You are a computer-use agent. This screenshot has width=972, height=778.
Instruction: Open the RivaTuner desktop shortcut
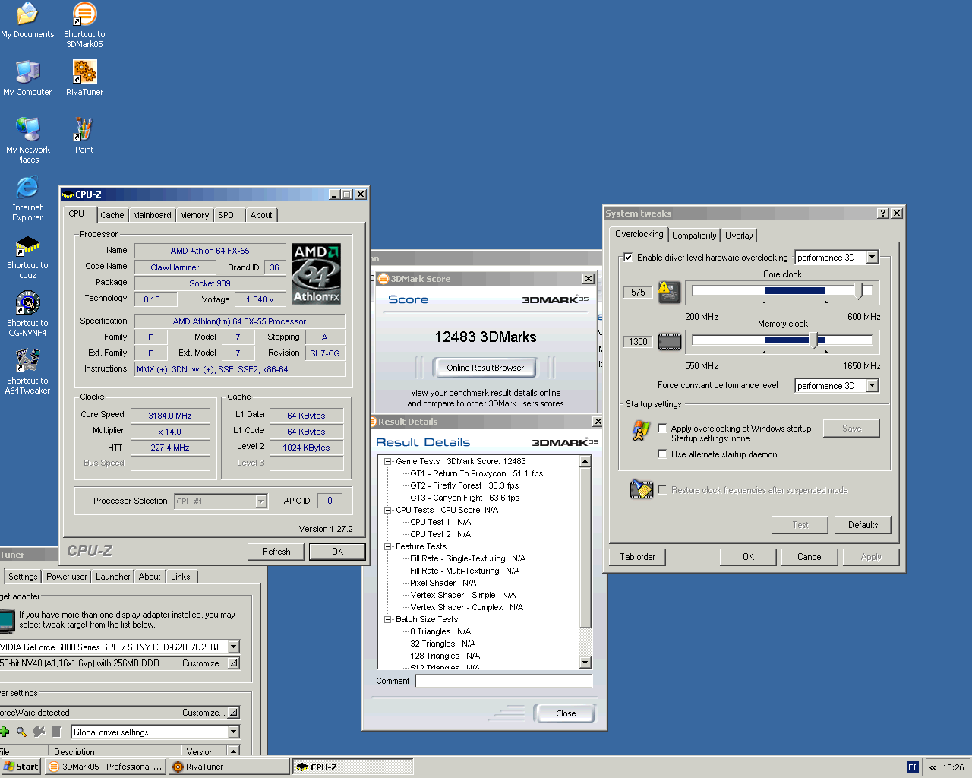(x=84, y=73)
